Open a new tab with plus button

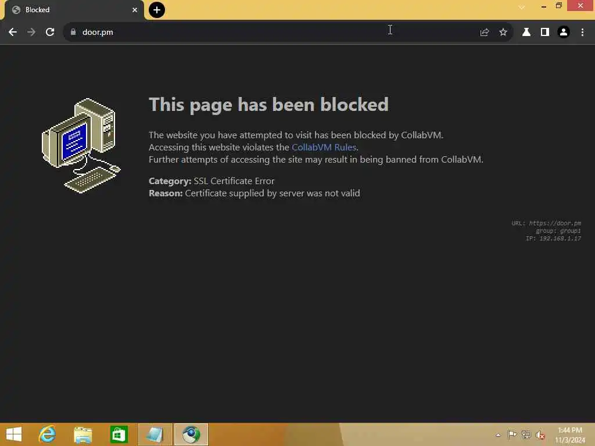[x=157, y=10]
